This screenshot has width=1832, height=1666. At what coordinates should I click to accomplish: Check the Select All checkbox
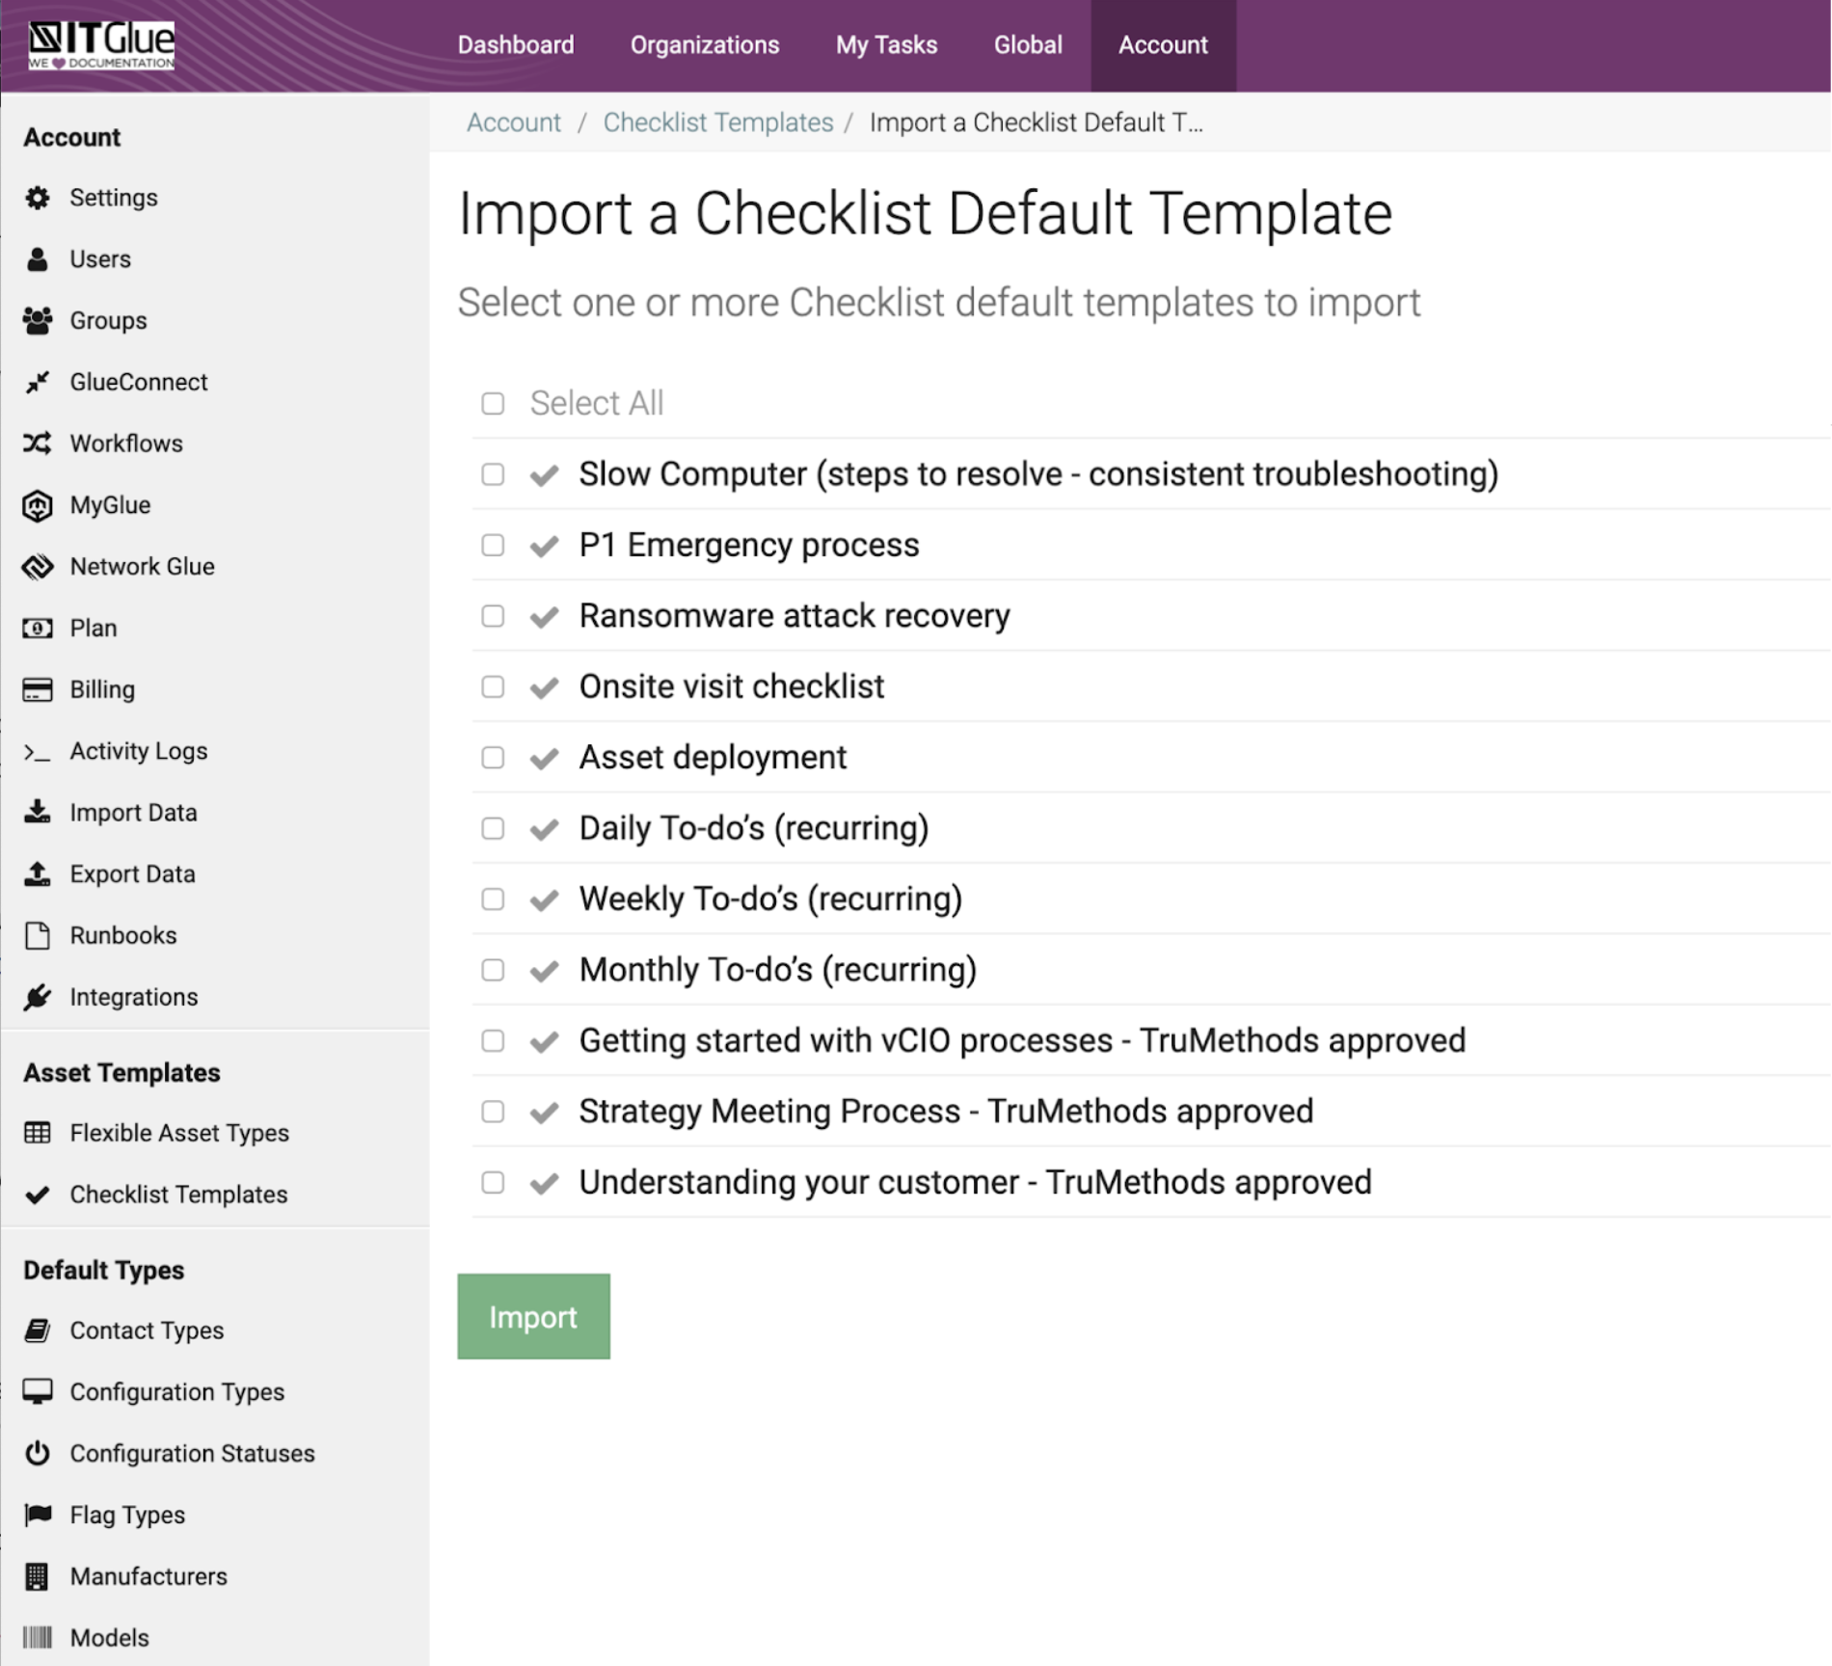point(494,403)
